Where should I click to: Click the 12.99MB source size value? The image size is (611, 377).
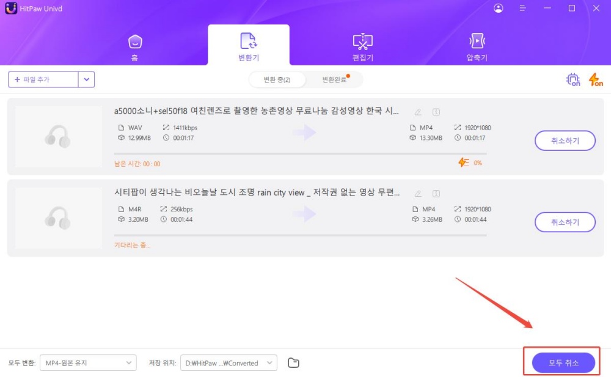(x=139, y=137)
